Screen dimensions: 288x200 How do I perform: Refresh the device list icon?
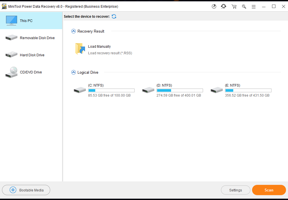coord(114,16)
